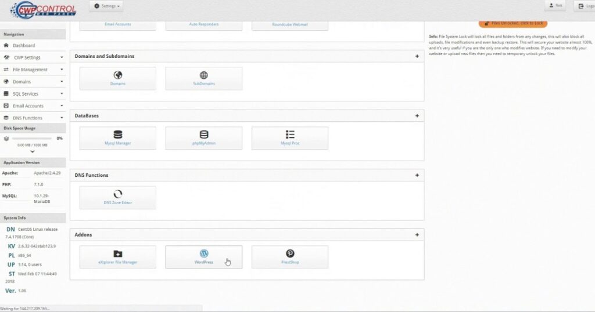Click the CWP Settings tools icon
595x312 pixels.
pos(6,57)
